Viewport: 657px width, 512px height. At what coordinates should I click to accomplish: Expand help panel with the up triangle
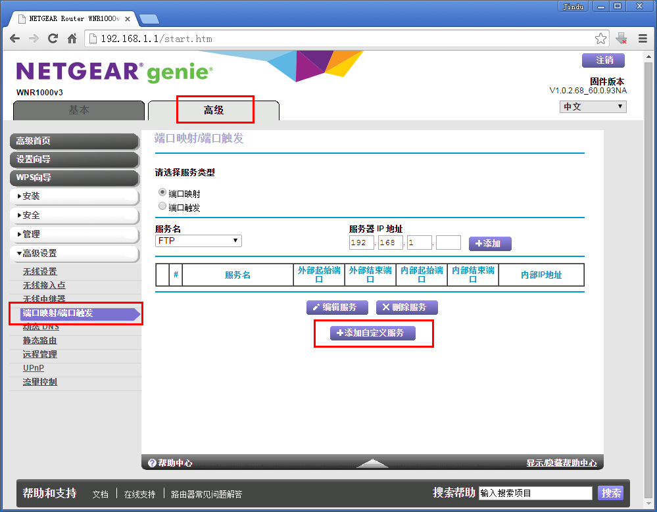click(x=372, y=463)
